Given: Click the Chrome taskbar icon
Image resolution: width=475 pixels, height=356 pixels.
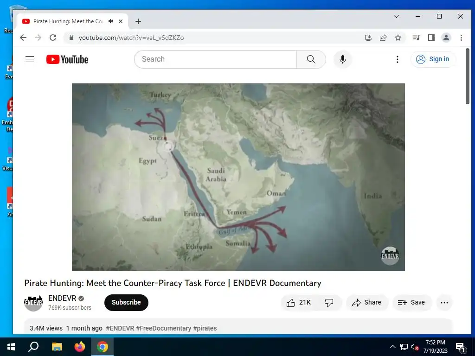Looking at the screenshot, I should coord(103,347).
